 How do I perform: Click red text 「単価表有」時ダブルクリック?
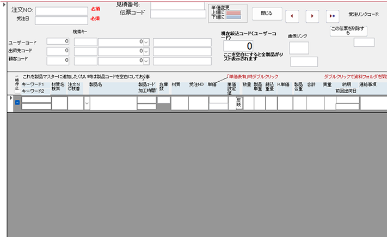[x=253, y=77]
